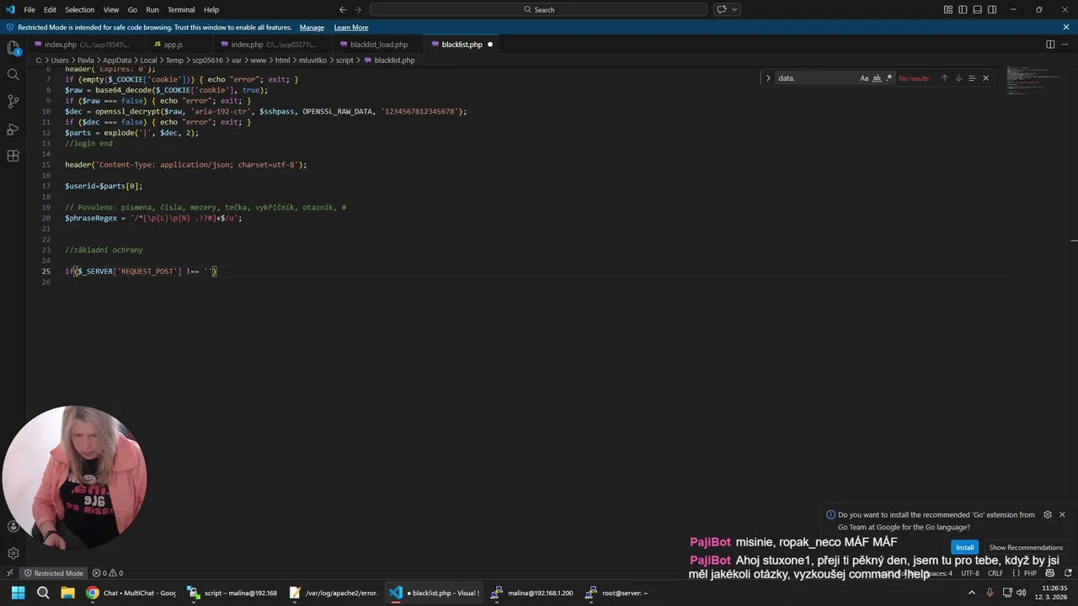
Task: Open the Explorer view in activity bar
Action: click(13, 48)
